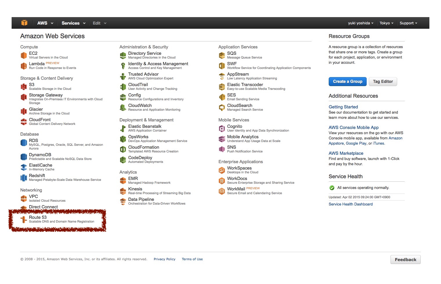The image size is (441, 284).
Task: Click the Trusted Advisor icon
Action: [123, 76]
